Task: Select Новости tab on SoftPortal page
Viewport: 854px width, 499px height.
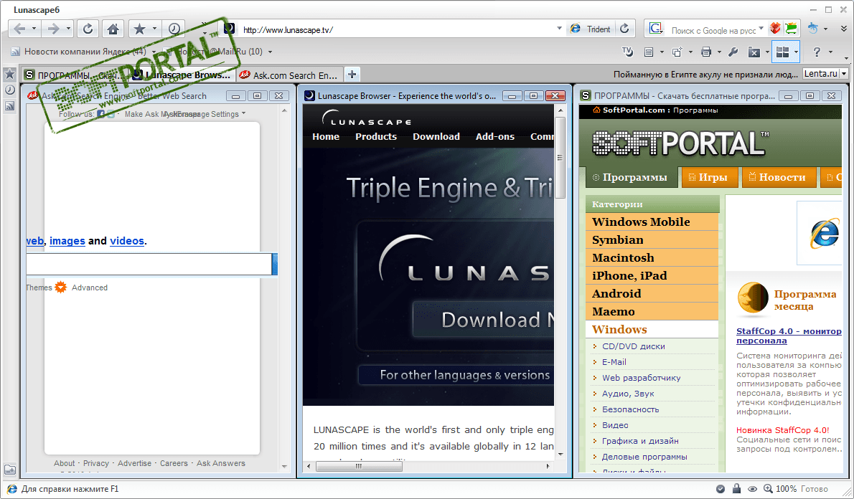Action: click(x=779, y=177)
